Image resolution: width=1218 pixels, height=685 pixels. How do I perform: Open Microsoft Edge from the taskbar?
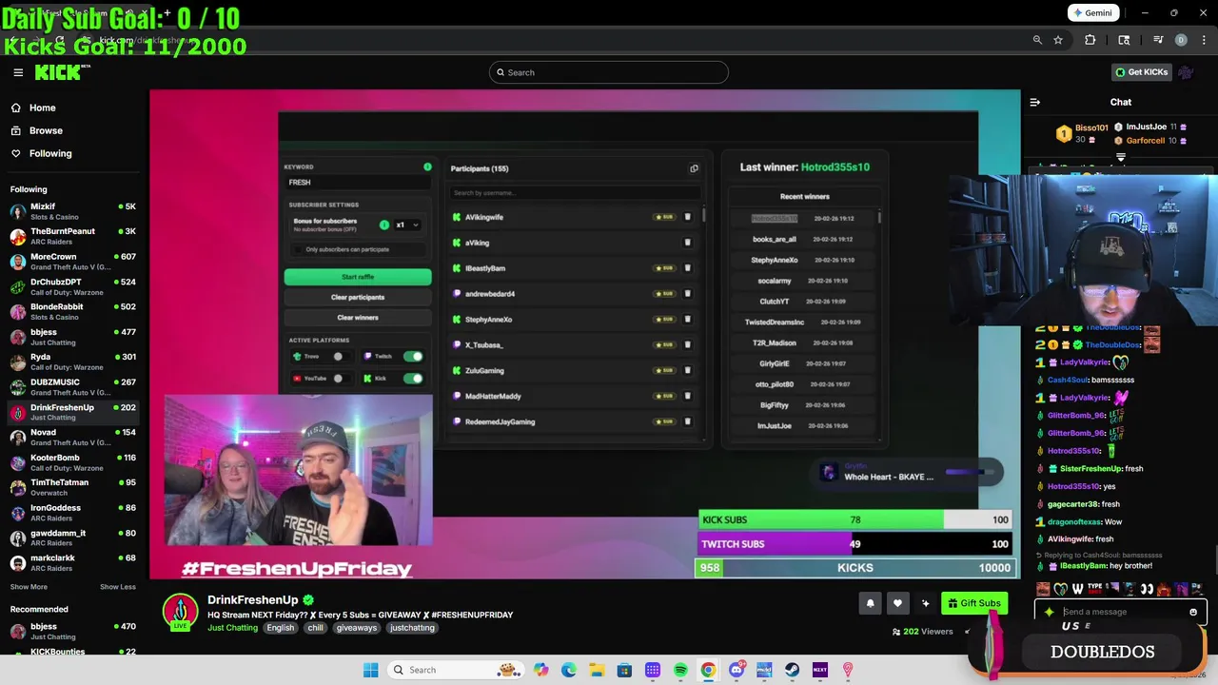(x=569, y=670)
